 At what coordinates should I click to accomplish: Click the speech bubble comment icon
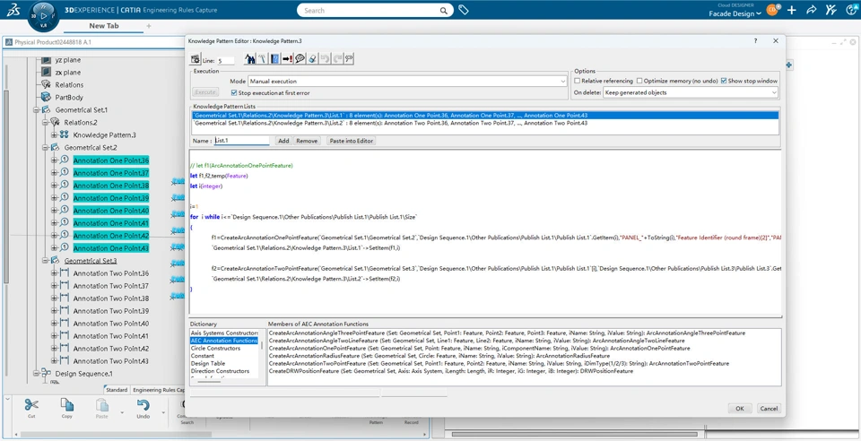(x=300, y=59)
